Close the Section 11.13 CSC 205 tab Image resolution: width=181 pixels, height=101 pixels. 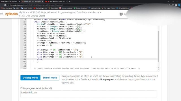(x=43, y=2)
